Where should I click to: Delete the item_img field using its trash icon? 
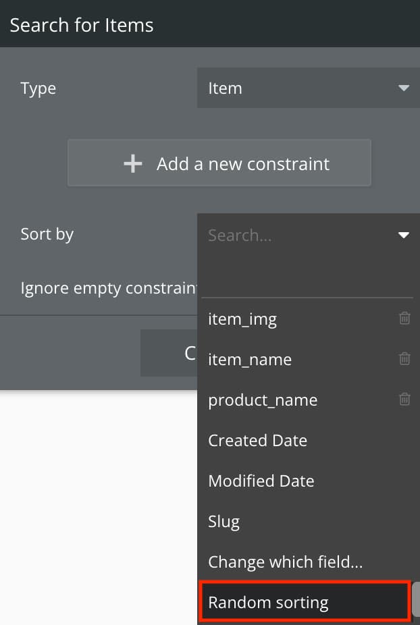[404, 318]
